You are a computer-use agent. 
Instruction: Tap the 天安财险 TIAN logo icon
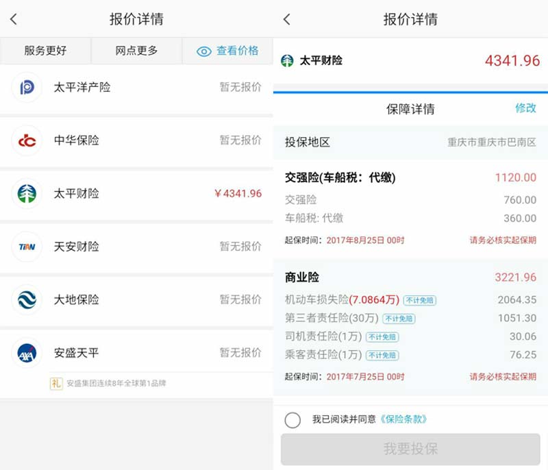(27, 247)
